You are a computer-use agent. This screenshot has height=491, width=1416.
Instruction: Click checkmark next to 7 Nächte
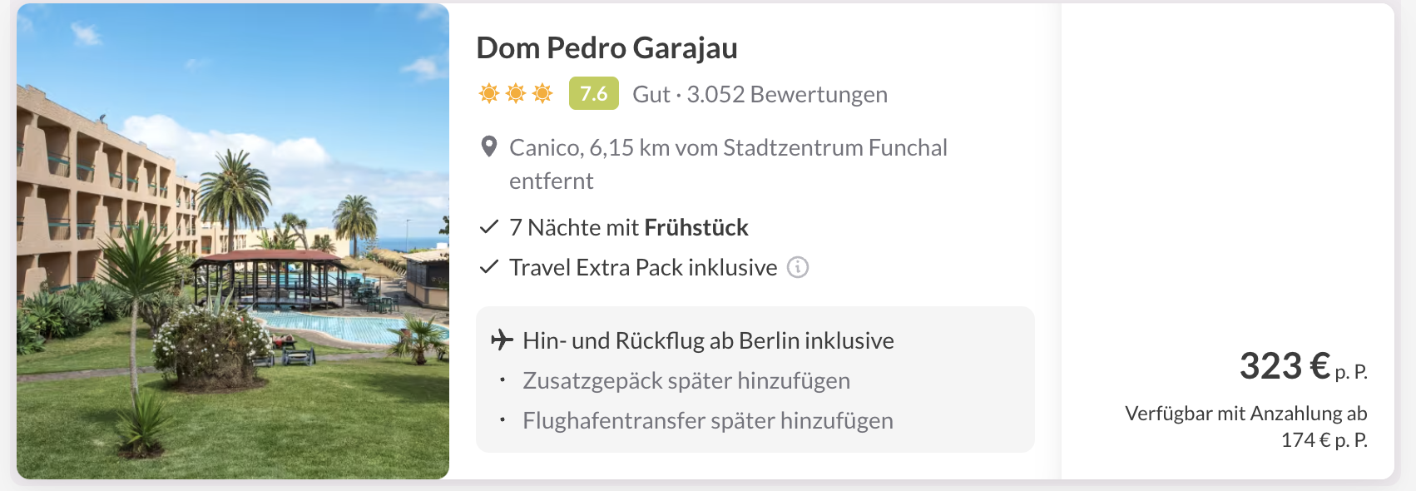click(x=489, y=227)
